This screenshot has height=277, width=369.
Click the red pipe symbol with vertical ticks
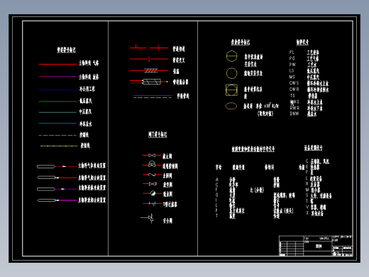(x=149, y=48)
